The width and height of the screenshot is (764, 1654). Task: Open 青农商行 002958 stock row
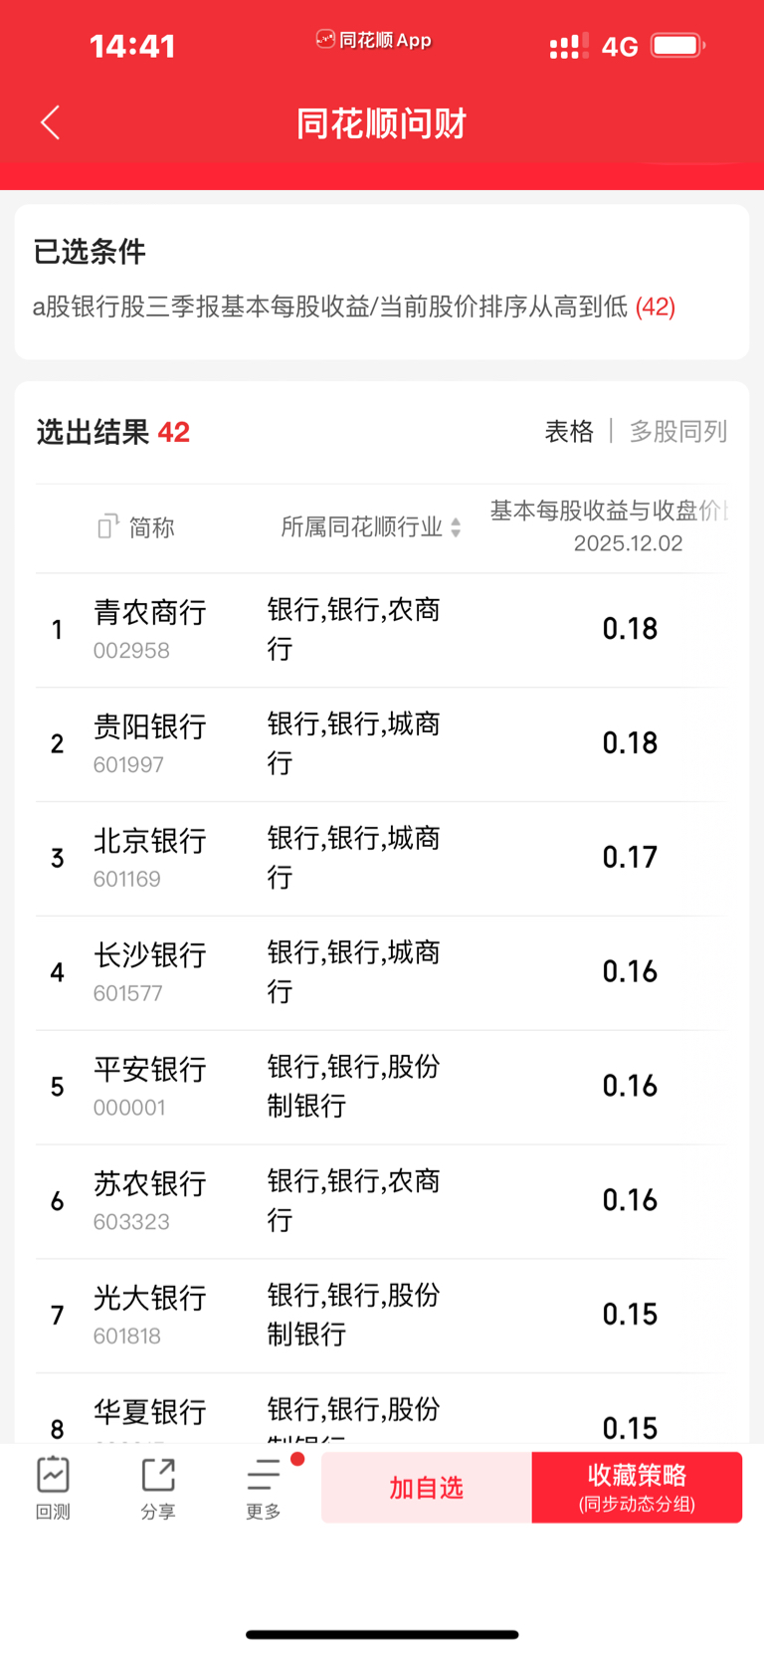380,630
